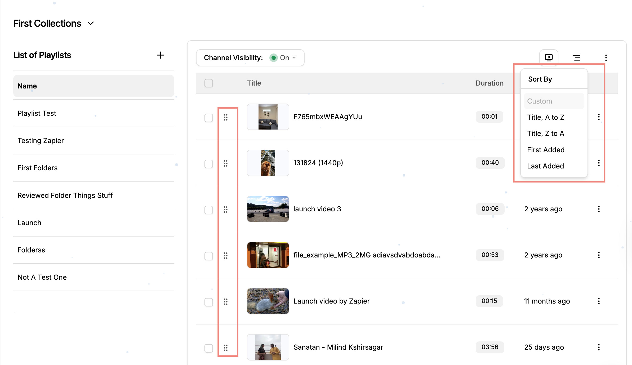Open more options for Launch video by Zapier

click(x=599, y=301)
